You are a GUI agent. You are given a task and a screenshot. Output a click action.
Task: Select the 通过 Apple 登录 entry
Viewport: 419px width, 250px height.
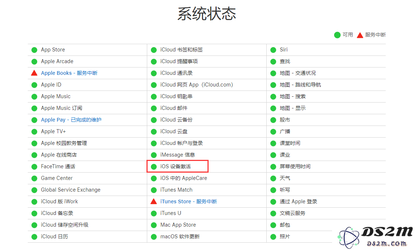298,201
